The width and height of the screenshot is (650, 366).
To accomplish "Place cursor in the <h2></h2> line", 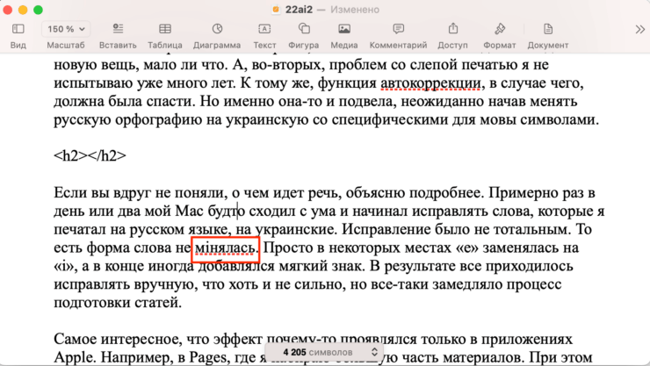I will (x=90, y=155).
